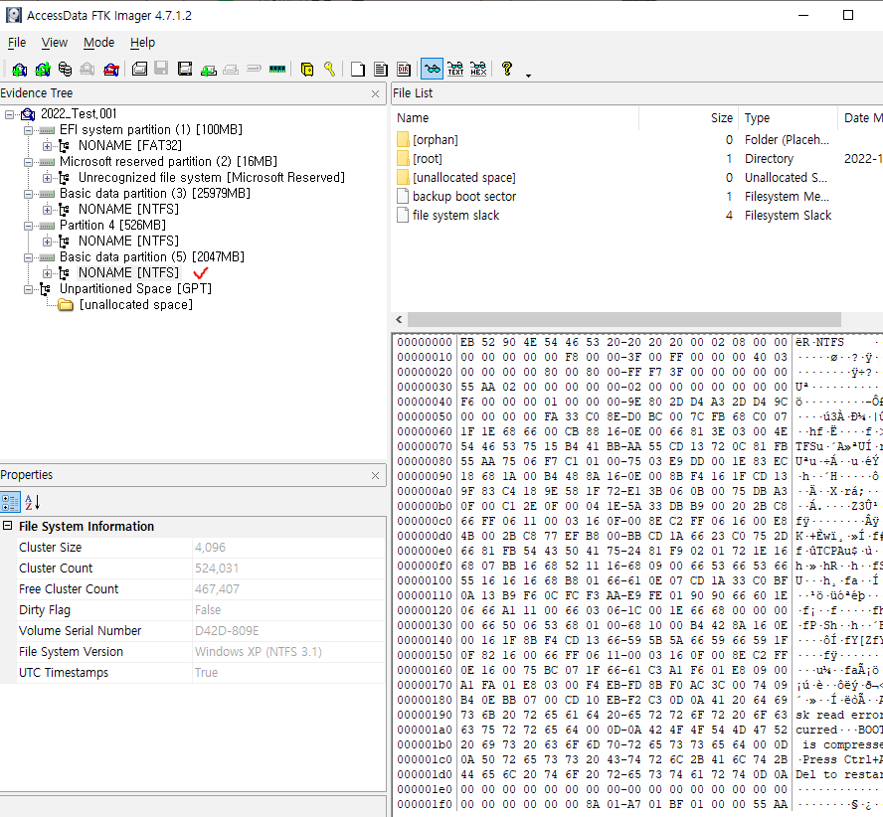Open the Mode menu

point(99,43)
